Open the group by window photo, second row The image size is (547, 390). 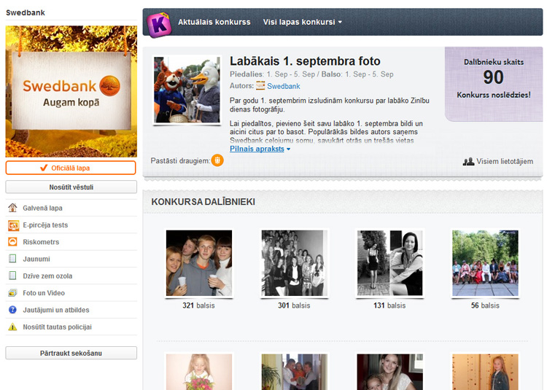tap(295, 372)
